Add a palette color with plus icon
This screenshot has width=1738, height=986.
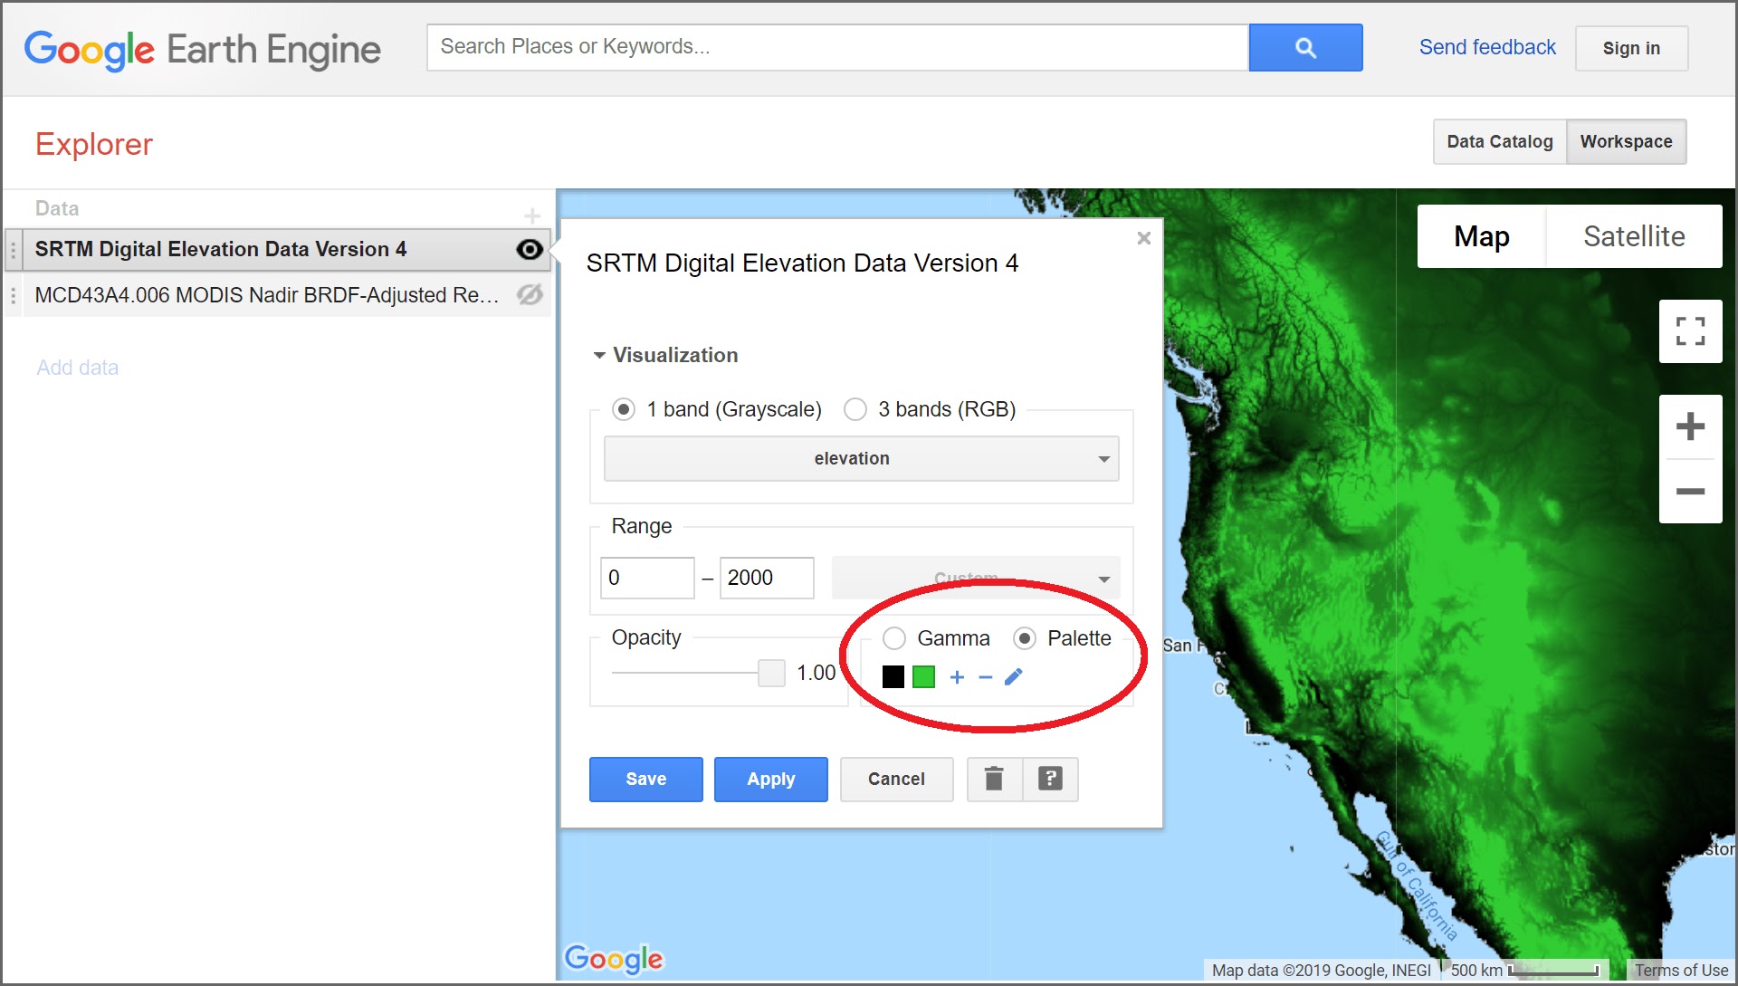pos(957,677)
